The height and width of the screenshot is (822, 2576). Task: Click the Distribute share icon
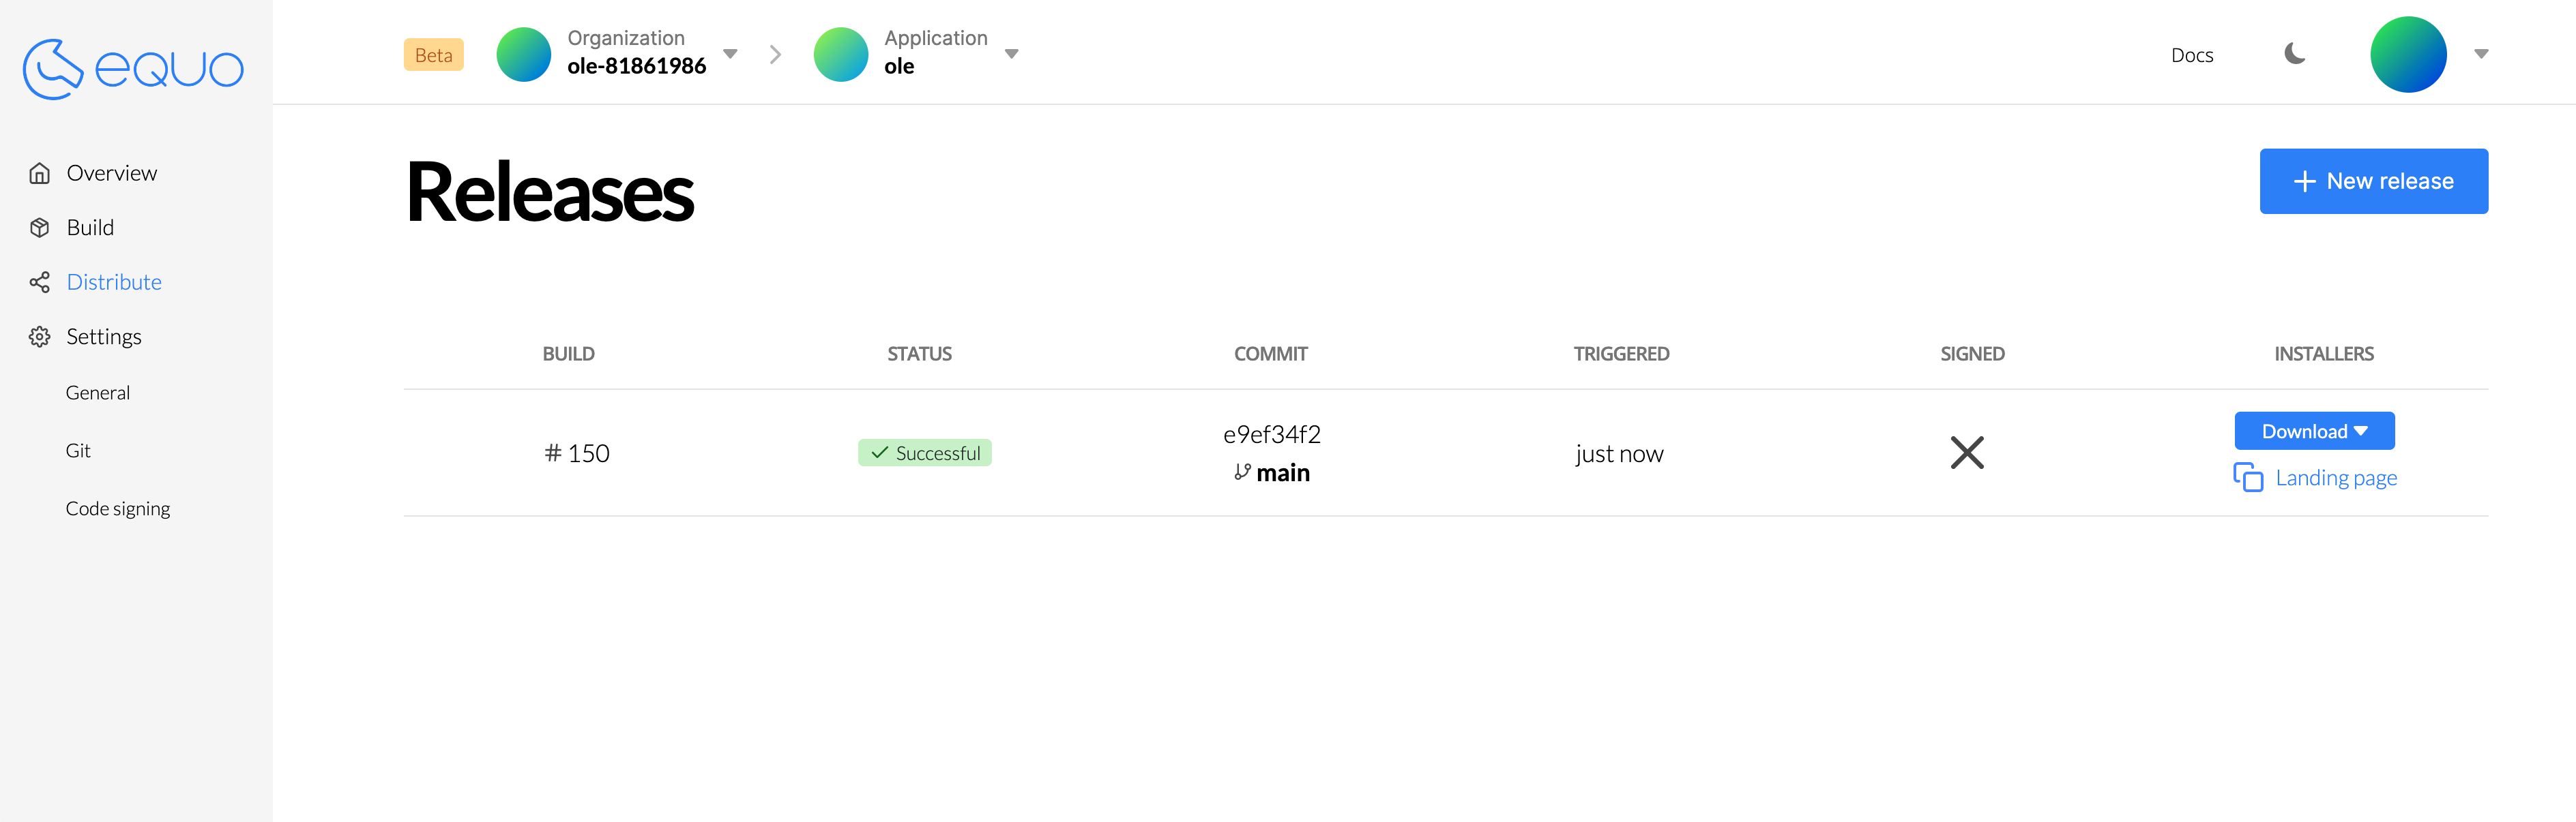pos(40,283)
